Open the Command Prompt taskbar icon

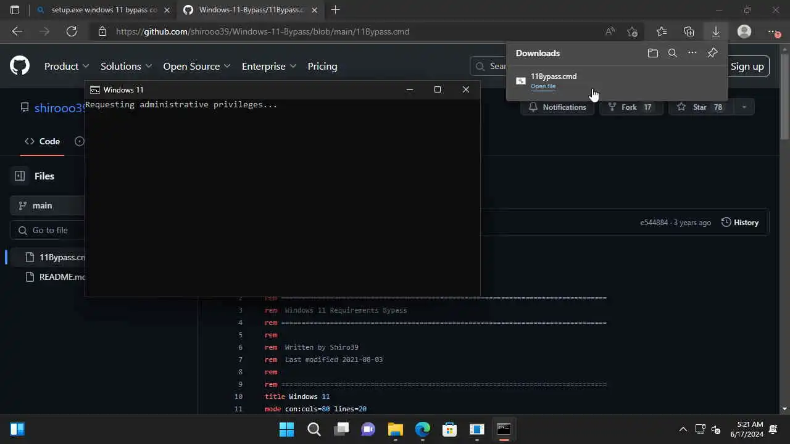point(504,429)
